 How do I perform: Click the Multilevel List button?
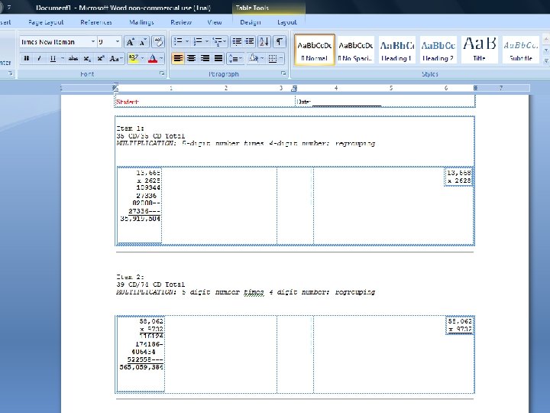(219, 42)
